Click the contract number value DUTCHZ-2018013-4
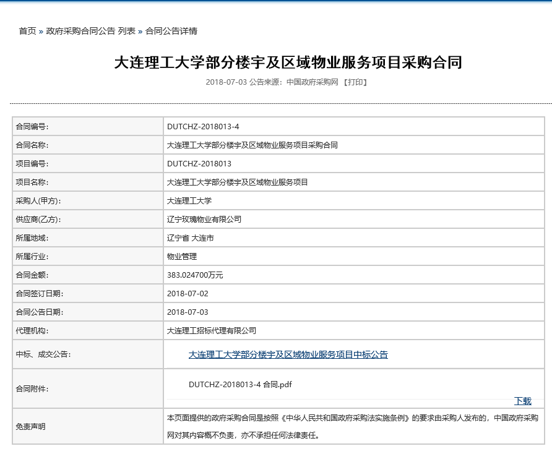The height and width of the screenshot is (454, 552). coord(203,127)
